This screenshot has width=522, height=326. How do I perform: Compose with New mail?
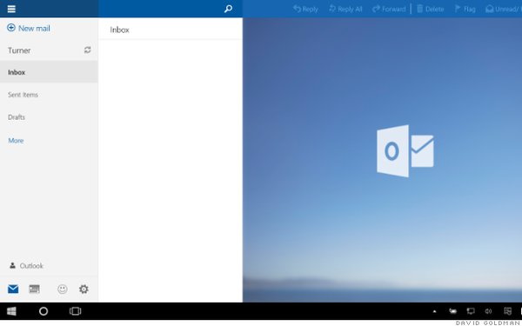(x=29, y=29)
